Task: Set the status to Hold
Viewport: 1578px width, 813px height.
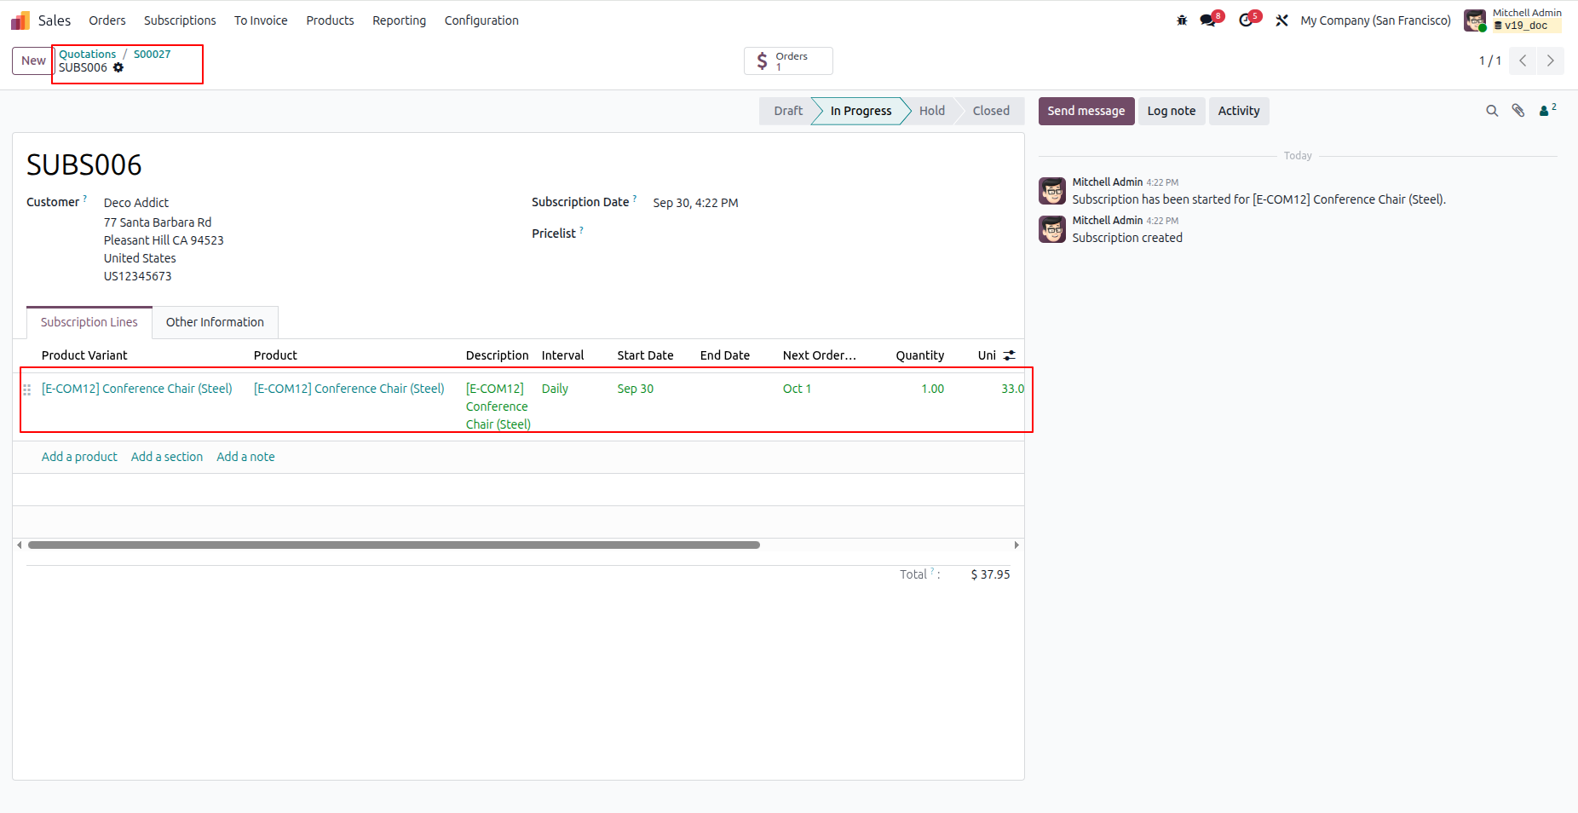Action: pos(932,111)
